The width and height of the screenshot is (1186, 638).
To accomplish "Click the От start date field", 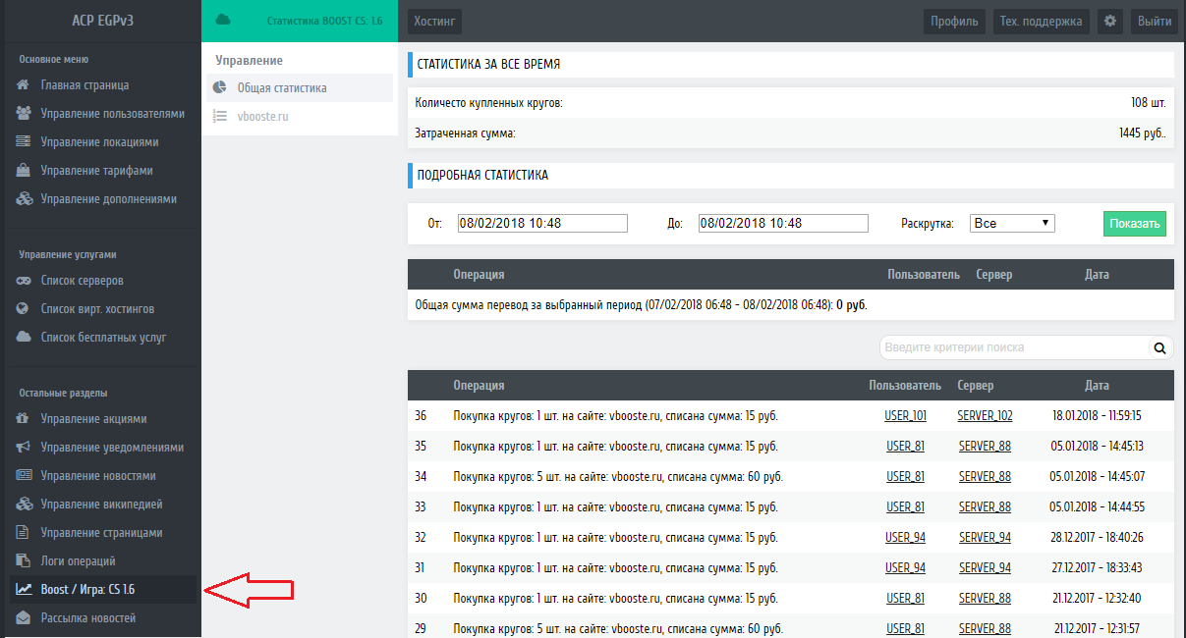I will click(542, 224).
